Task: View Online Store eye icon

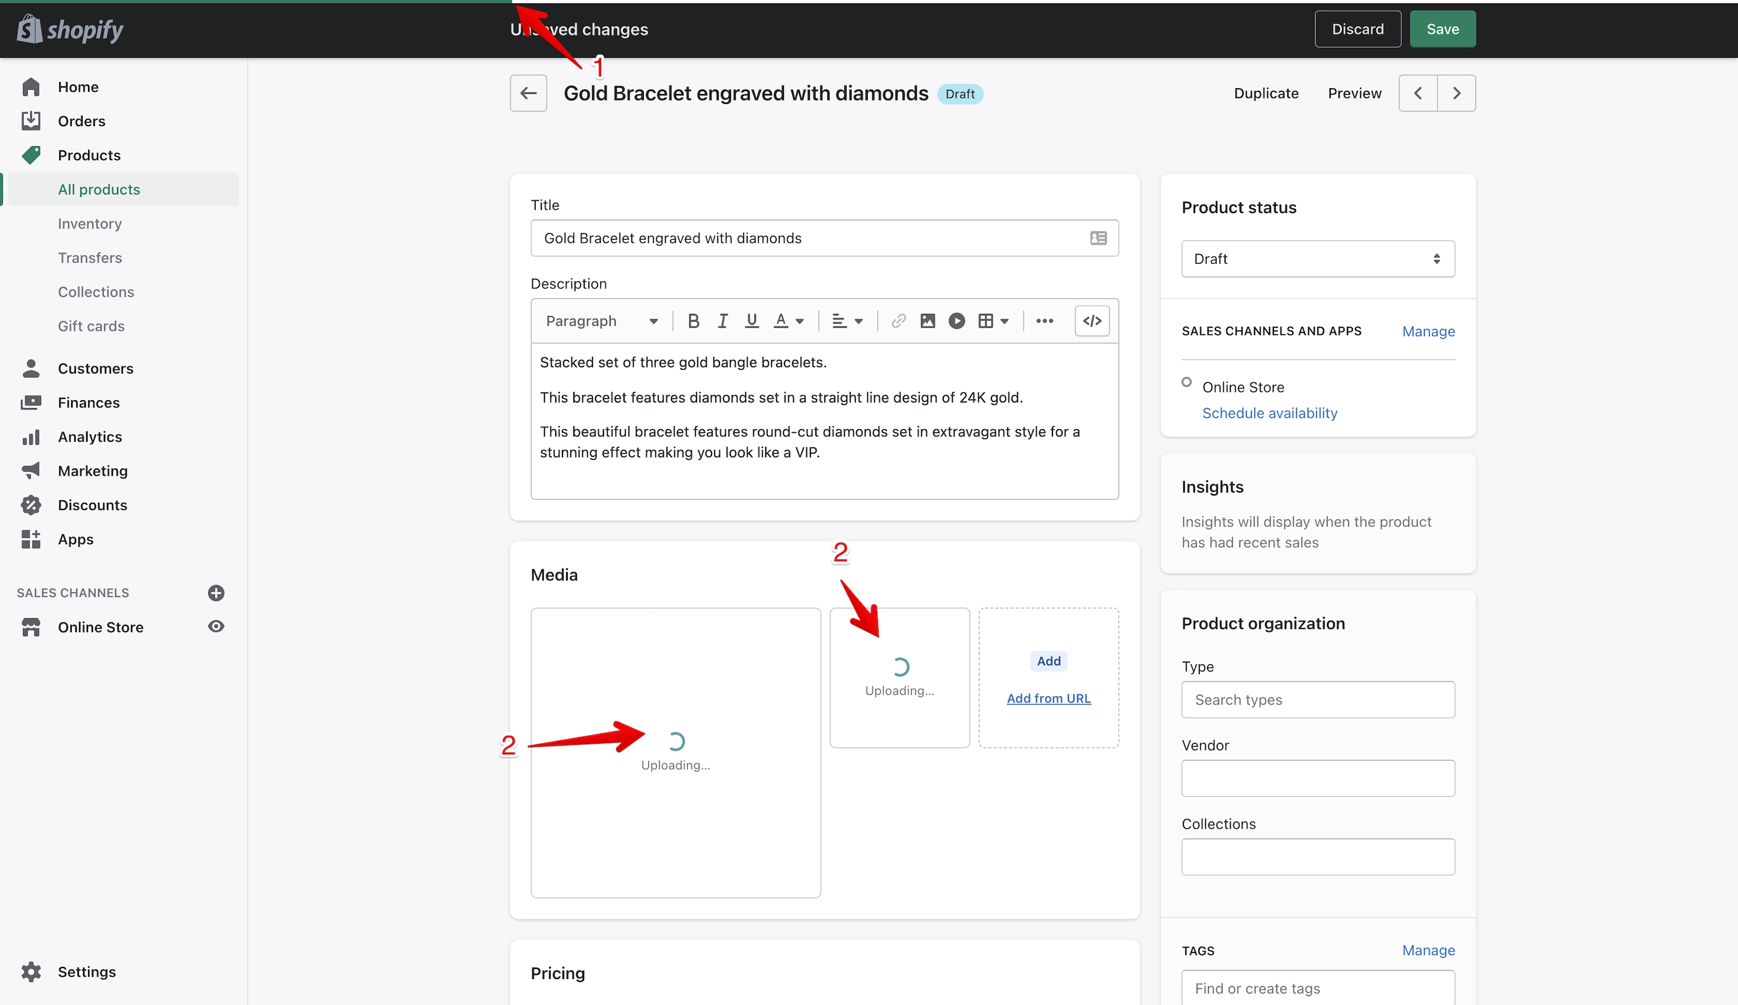Action: coord(216,627)
